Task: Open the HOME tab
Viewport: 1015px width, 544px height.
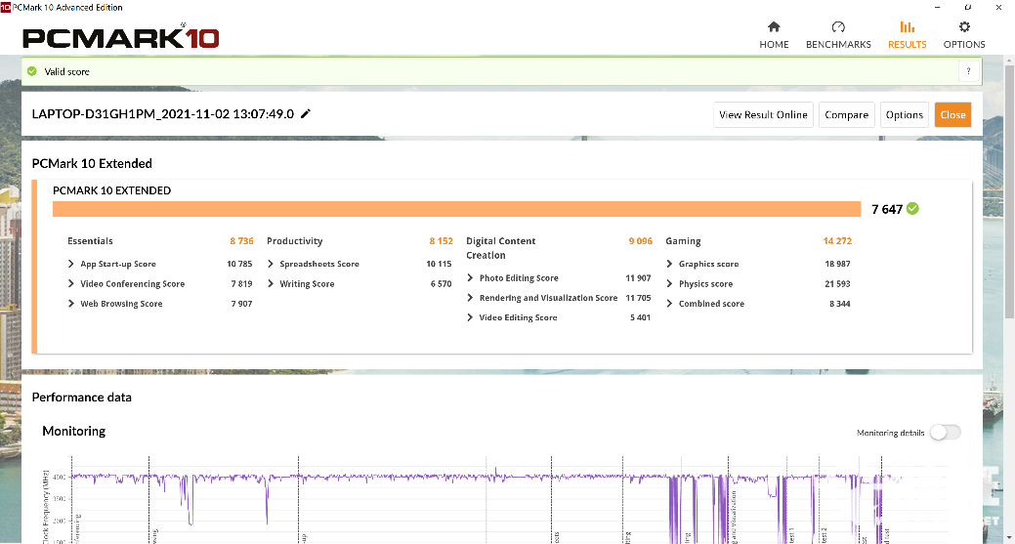Action: [774, 35]
